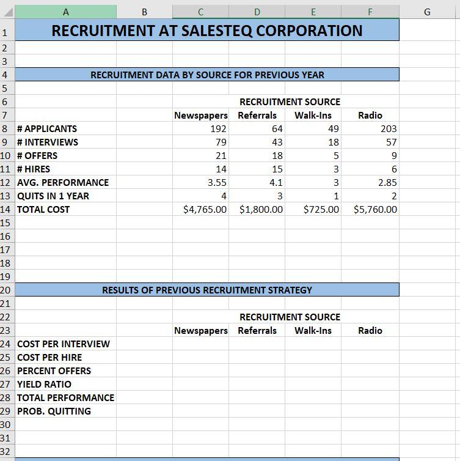The image size is (460, 461).
Task: Select row 1 header
Action: point(7,30)
